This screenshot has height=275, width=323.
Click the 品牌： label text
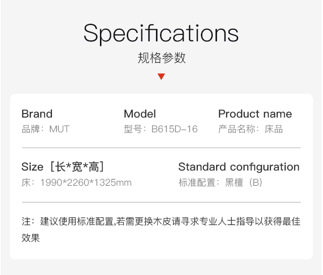(x=33, y=129)
